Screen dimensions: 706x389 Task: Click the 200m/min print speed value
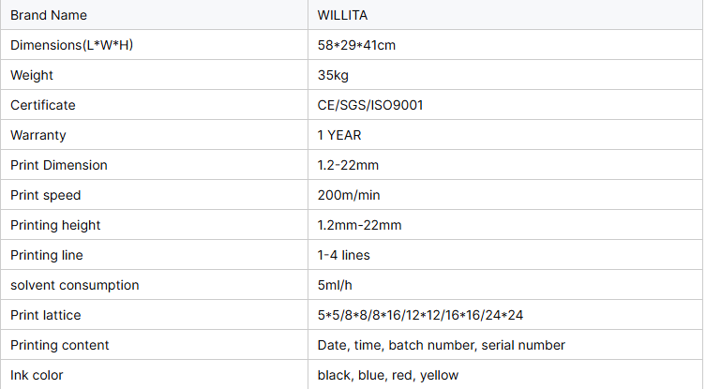349,195
